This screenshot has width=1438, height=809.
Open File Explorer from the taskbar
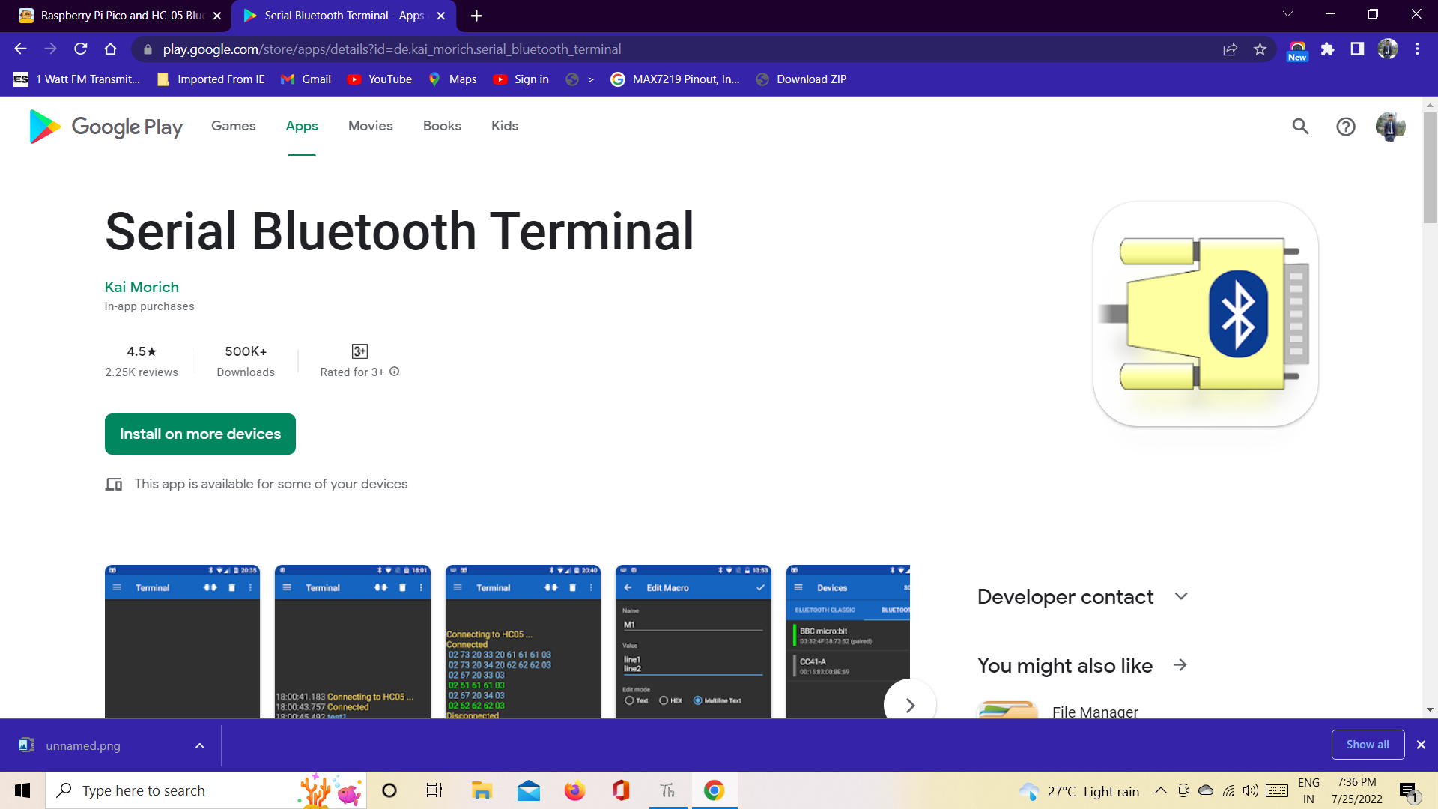click(481, 790)
